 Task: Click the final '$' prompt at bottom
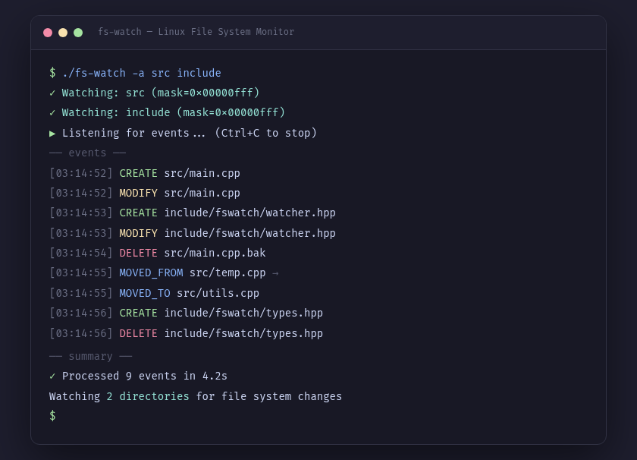click(52, 416)
